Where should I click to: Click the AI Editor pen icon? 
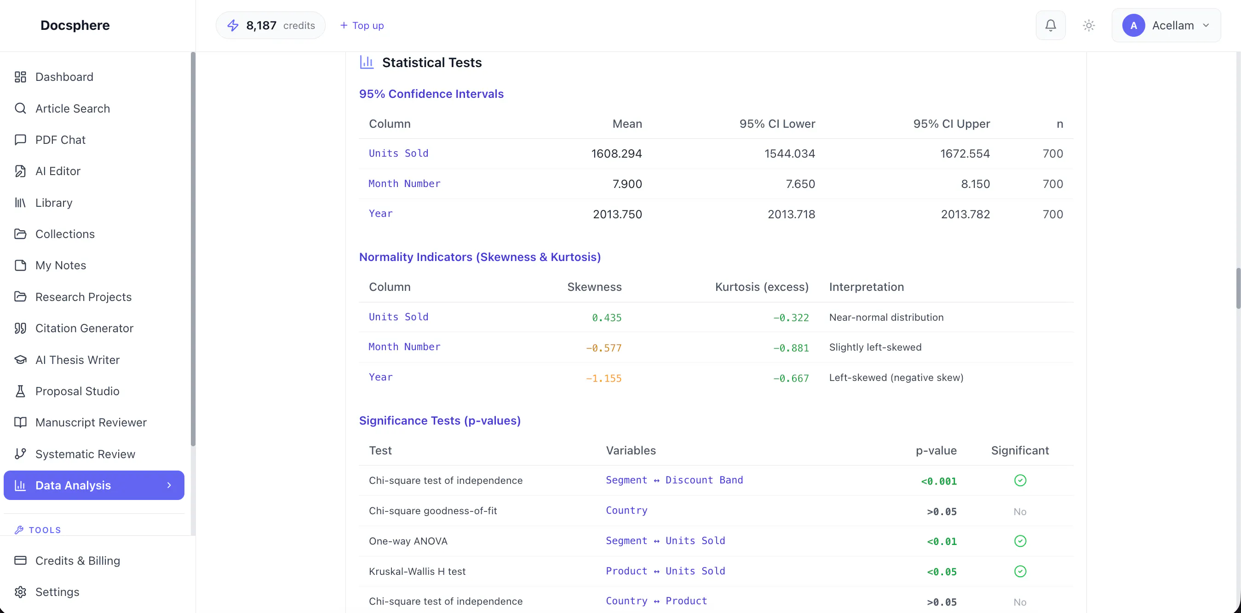coord(20,171)
